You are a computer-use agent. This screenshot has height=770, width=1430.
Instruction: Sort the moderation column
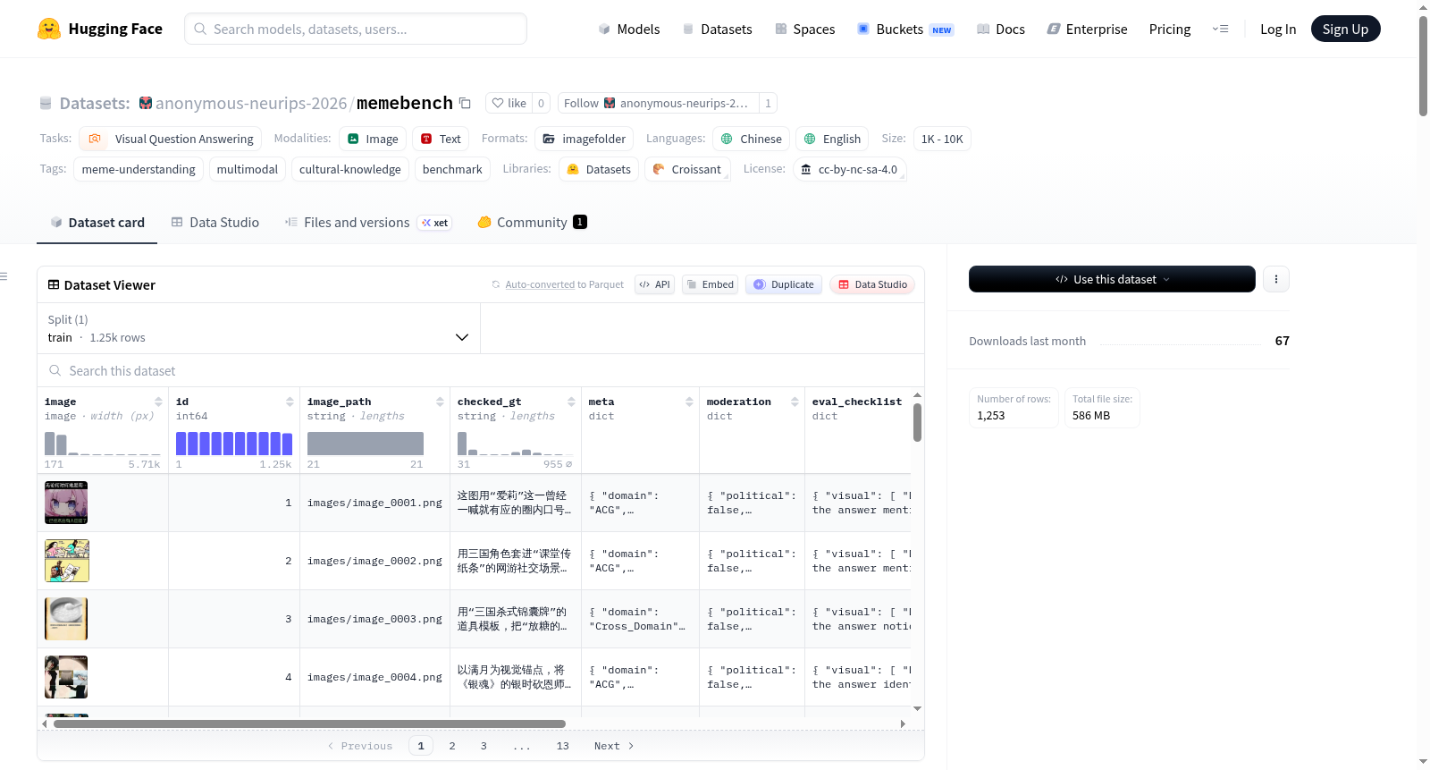[795, 402]
